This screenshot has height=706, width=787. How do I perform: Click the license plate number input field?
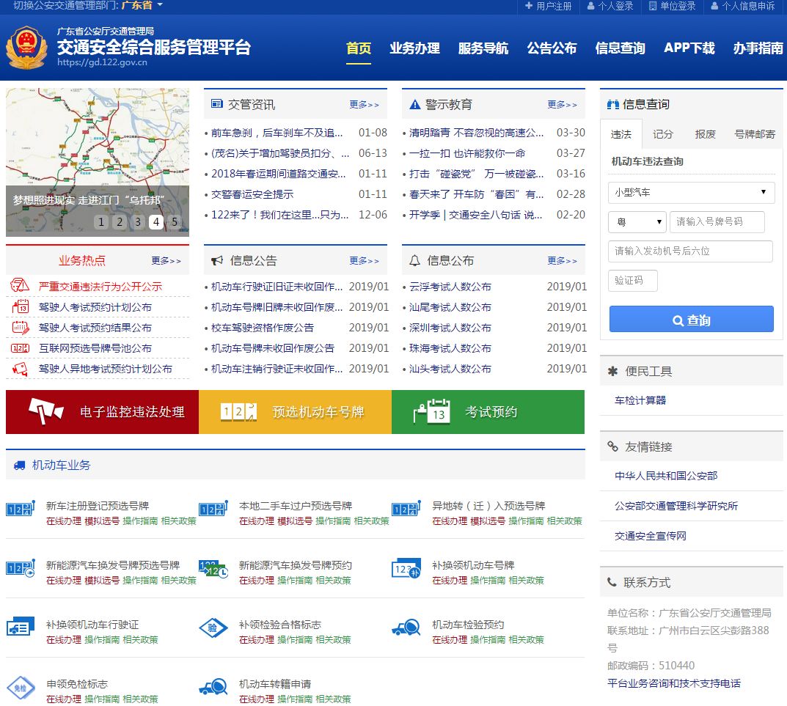tap(717, 221)
